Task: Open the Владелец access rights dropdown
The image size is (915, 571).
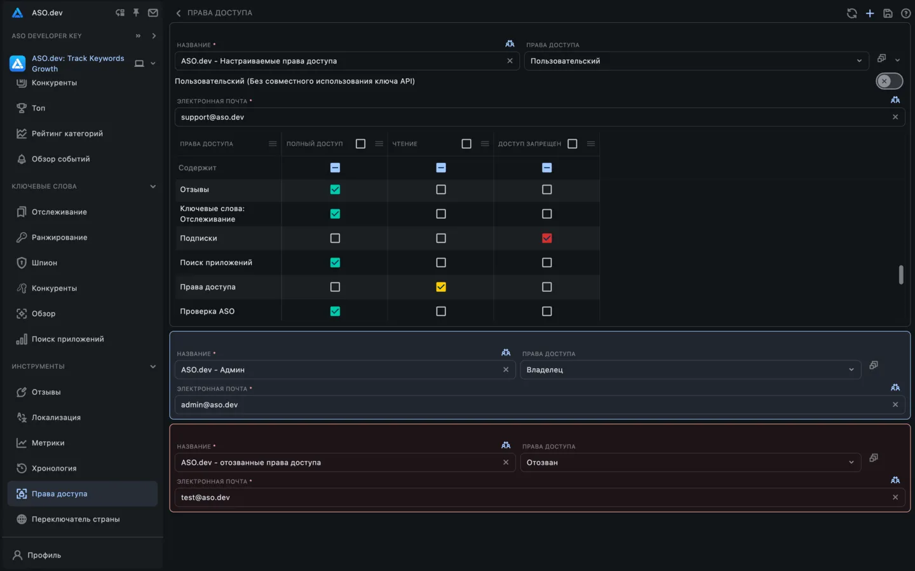Action: [x=690, y=369]
